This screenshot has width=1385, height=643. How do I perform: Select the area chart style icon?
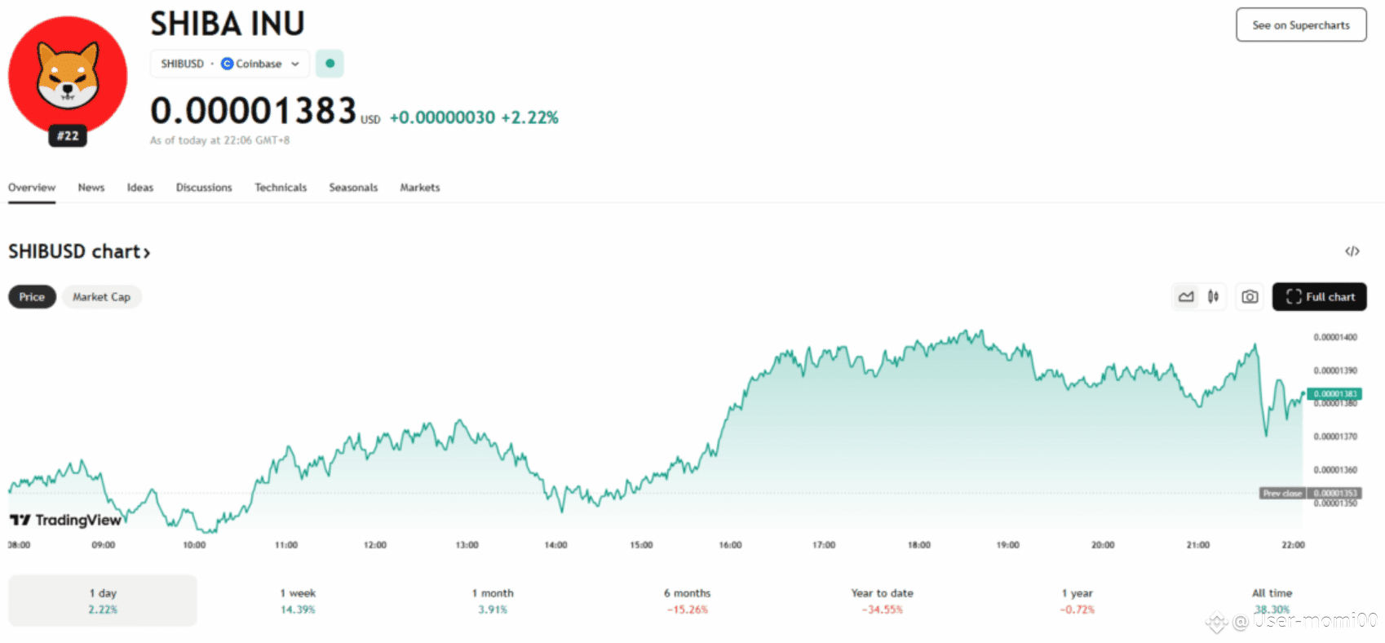[x=1187, y=297]
